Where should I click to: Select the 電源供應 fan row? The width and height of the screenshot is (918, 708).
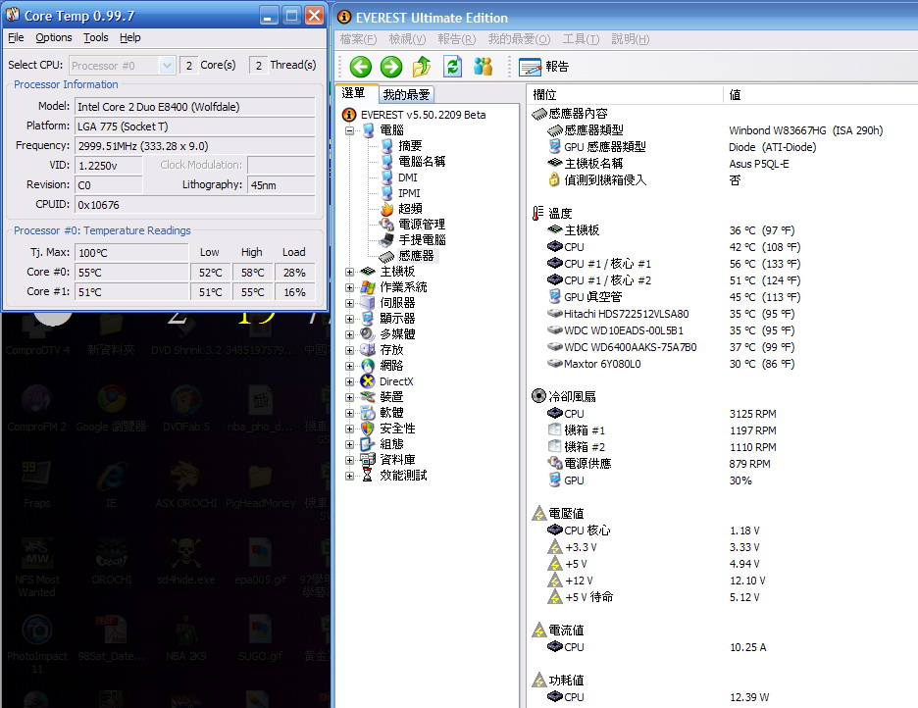(587, 464)
